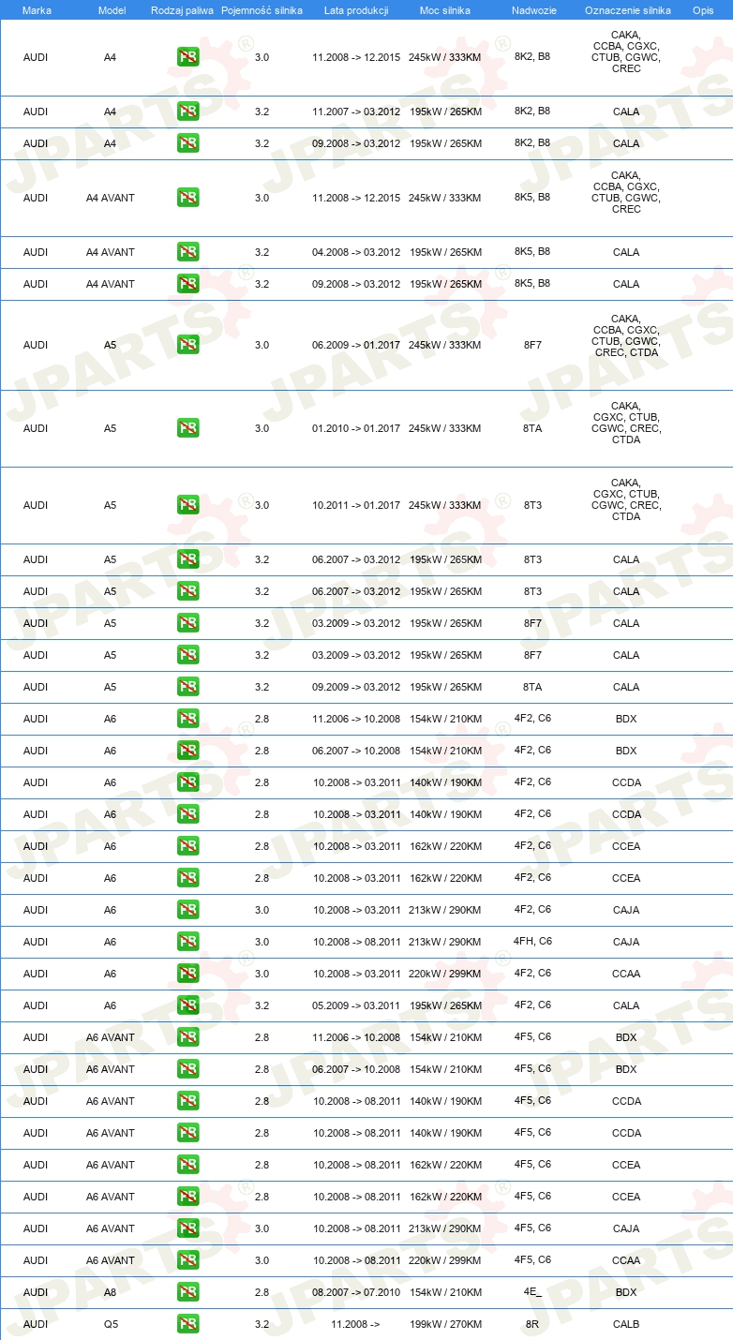The width and height of the screenshot is (733, 1340).
Task: Click the fuel icon for A4 11.2007 -> 03.2012
Action: pos(187,112)
